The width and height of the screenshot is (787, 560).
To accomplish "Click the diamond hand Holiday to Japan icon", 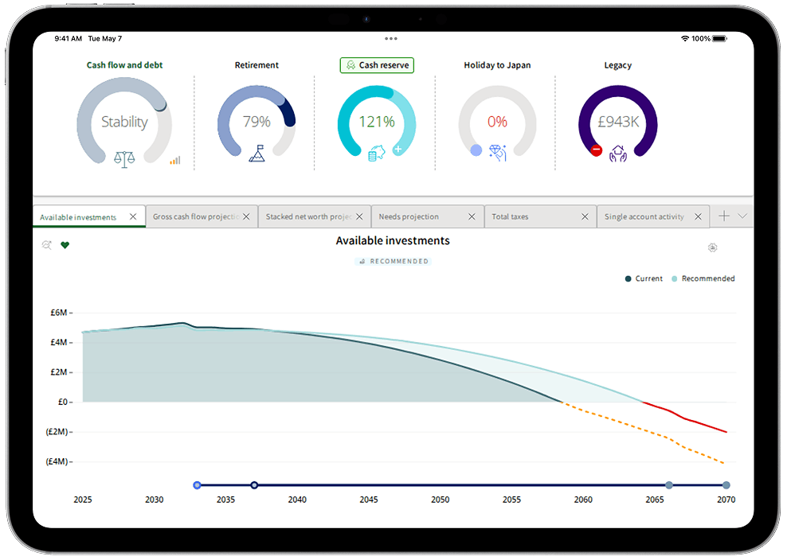I will [x=498, y=153].
